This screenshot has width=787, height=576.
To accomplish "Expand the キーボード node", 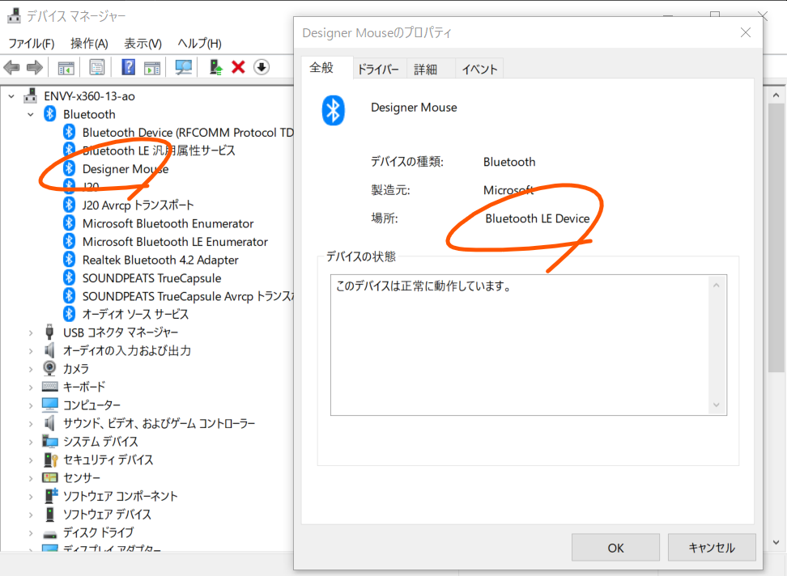I will [x=31, y=387].
